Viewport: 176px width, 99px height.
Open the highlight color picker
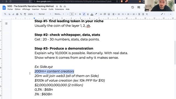(x=96, y=14)
